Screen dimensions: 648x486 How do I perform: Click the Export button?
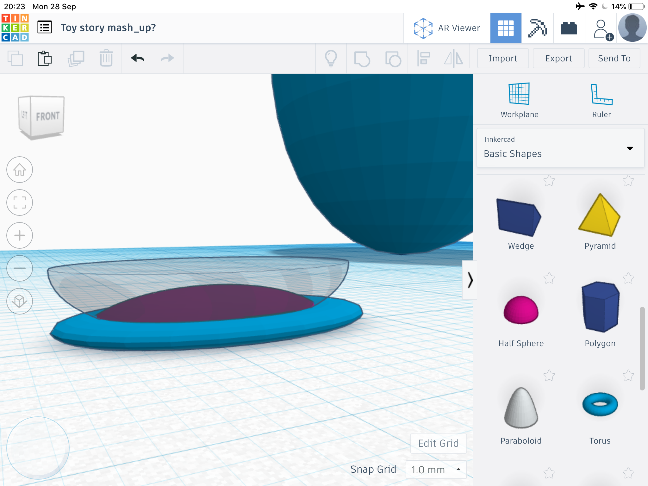pyautogui.click(x=558, y=58)
